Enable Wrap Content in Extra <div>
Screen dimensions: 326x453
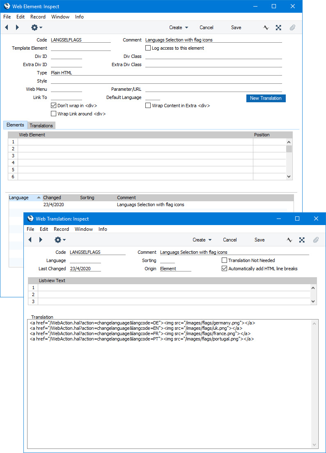[x=148, y=106]
